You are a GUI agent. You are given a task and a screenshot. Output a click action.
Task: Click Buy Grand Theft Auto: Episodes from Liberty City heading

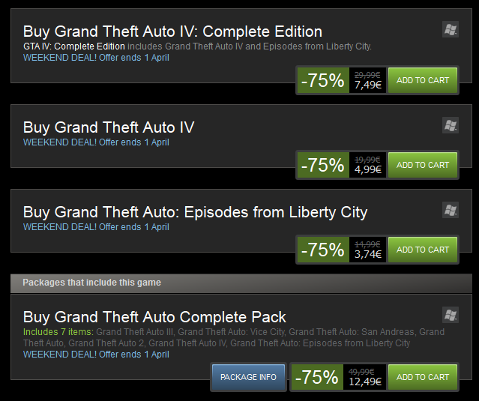pyautogui.click(x=195, y=212)
